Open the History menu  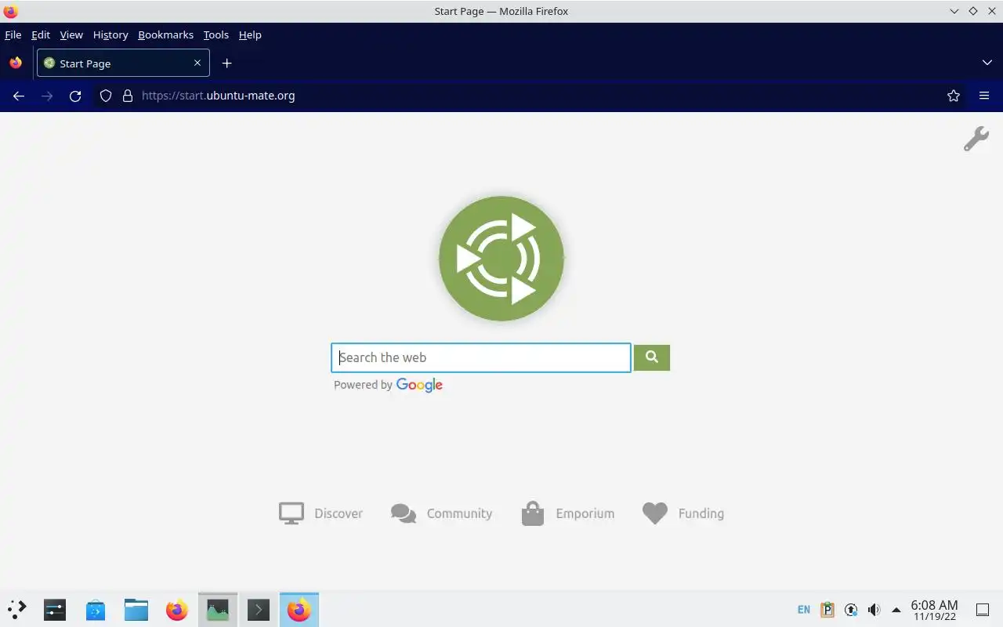tap(110, 34)
